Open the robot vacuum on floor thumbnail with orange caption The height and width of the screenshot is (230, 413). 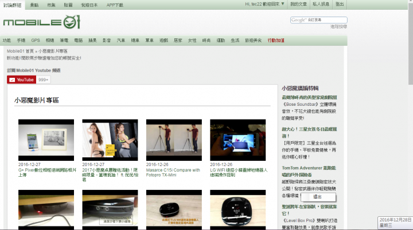click(x=174, y=210)
